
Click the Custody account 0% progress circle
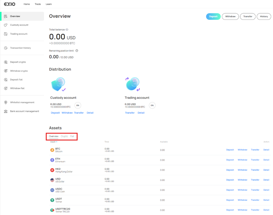click(78, 105)
